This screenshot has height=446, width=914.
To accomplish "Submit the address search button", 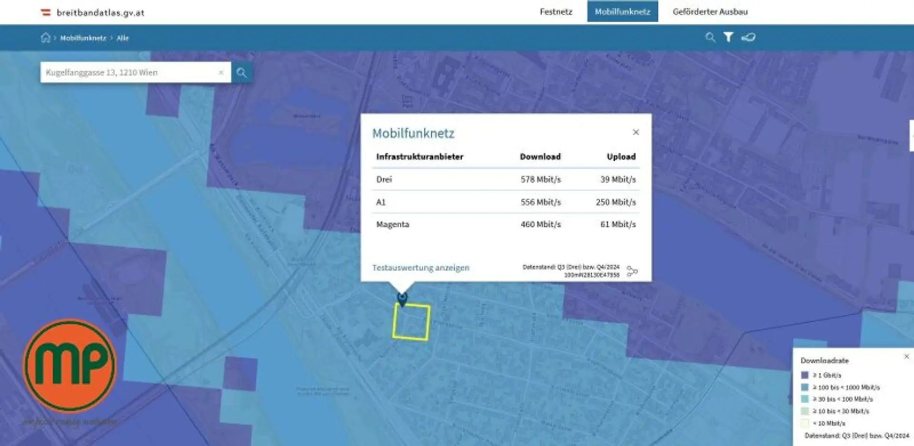I will coord(242,72).
